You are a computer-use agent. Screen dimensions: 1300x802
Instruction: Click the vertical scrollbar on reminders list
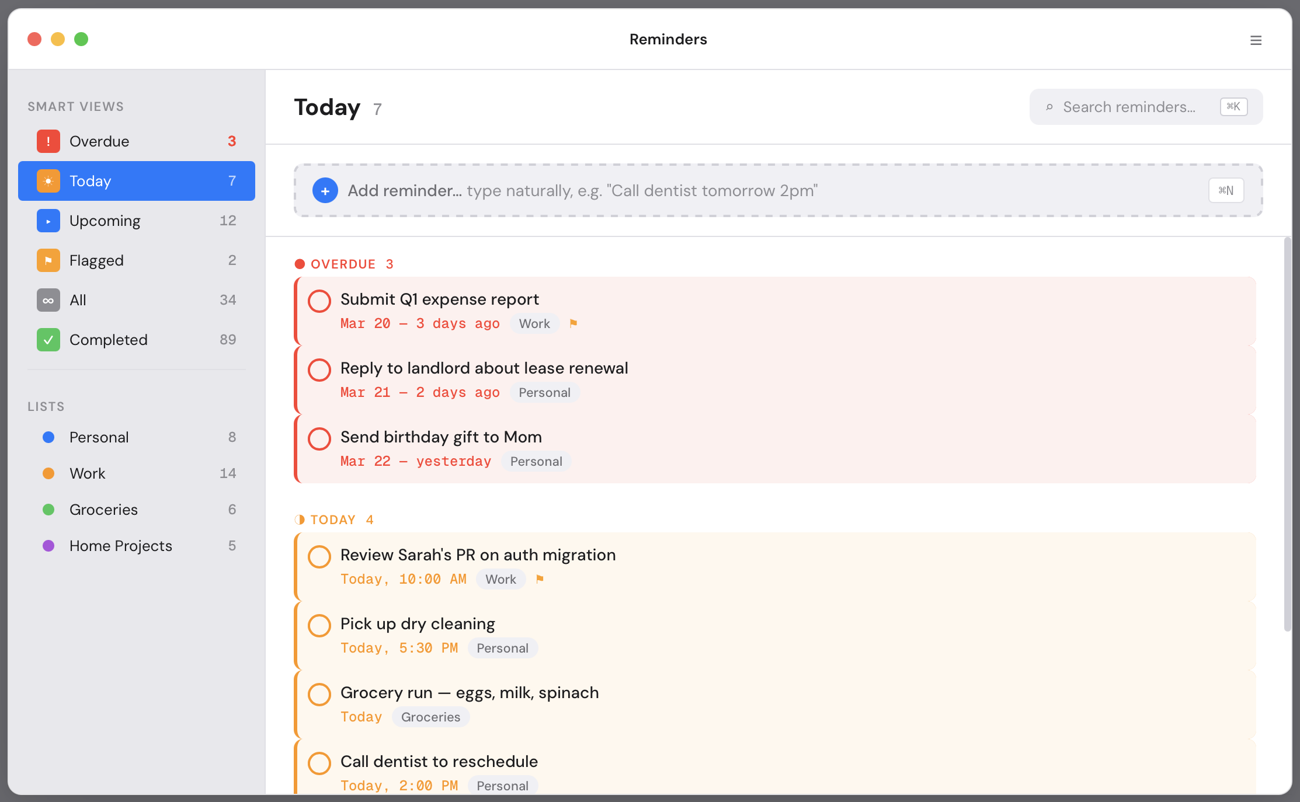(x=1287, y=434)
